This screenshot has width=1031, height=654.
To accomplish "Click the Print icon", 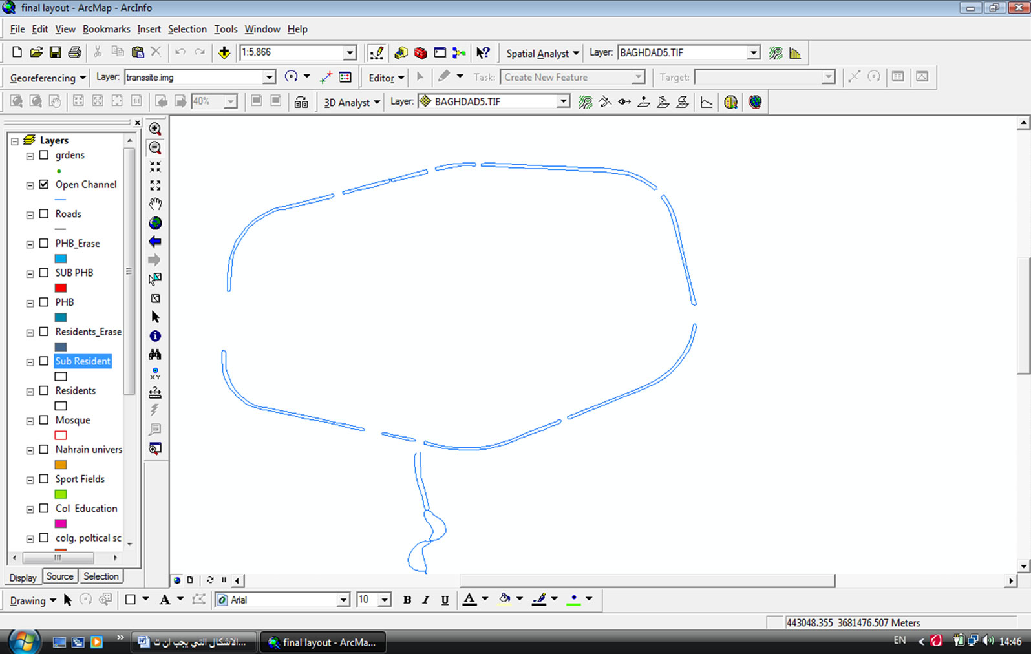I will 75,52.
